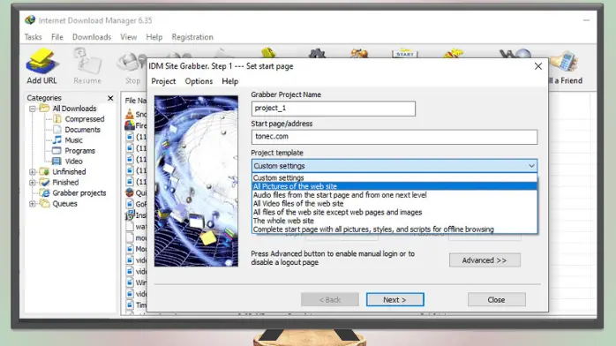Click the Video category icon
Viewport: 616px width, 346px height.
click(57, 161)
